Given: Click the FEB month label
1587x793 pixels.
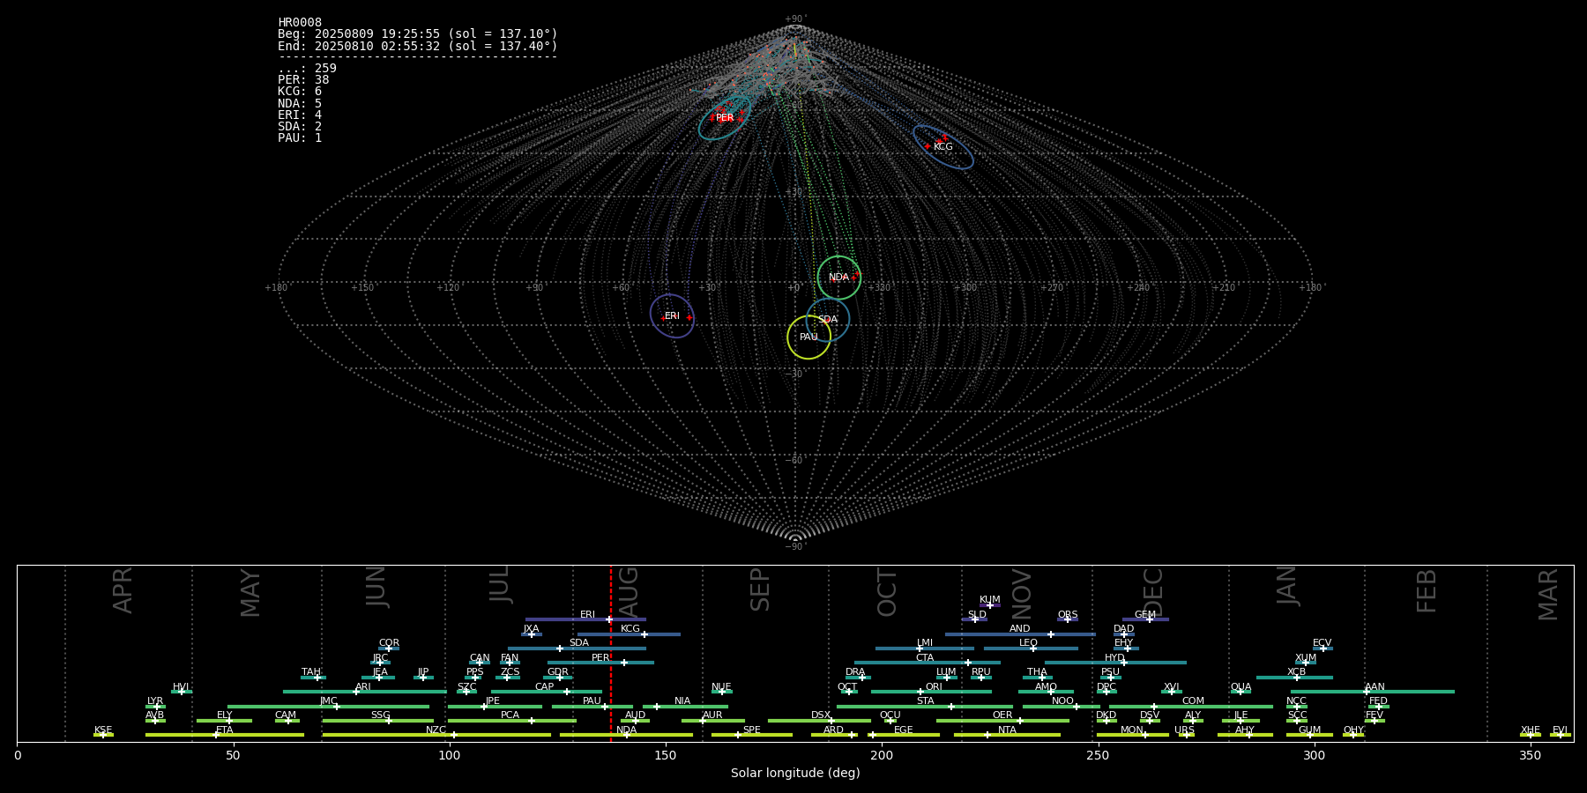Looking at the screenshot, I should tap(1427, 591).
